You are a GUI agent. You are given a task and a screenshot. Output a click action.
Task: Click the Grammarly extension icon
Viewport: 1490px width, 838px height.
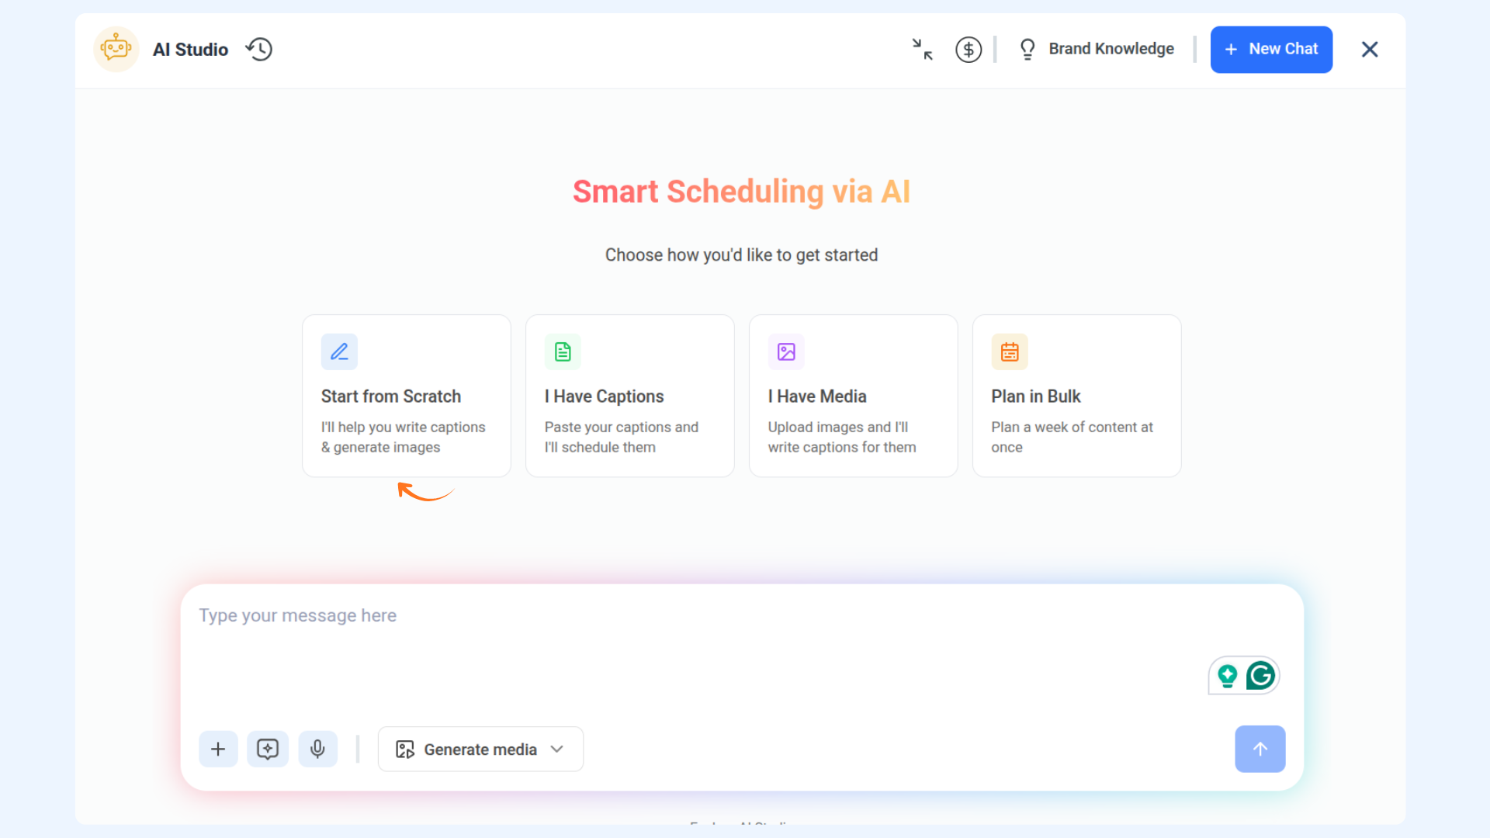point(1260,676)
